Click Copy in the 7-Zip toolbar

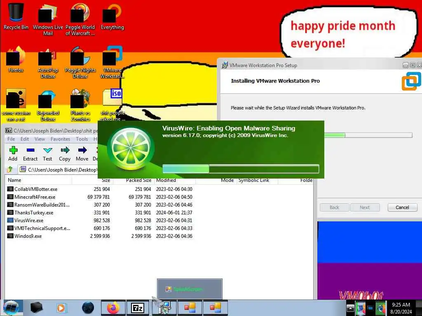point(65,154)
